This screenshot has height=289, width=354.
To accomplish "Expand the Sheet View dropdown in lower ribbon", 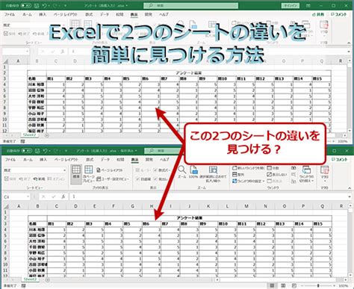I will point(64,170).
